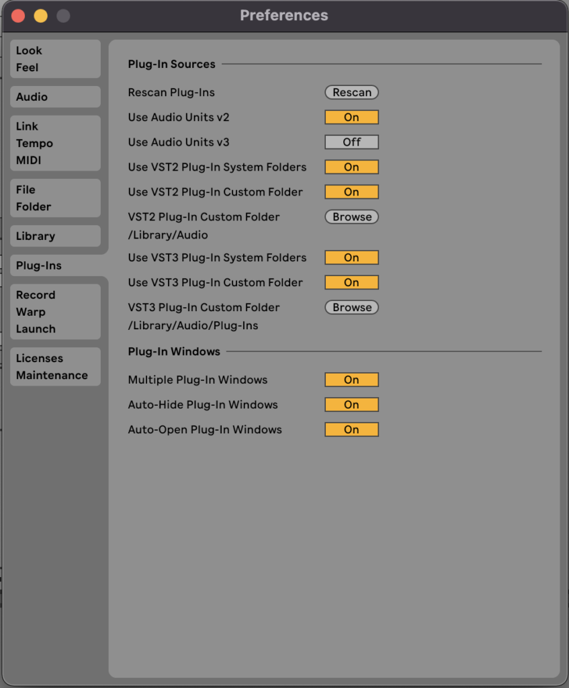569x688 pixels.
Task: Open the Licenses Maintenance tab
Action: point(55,367)
